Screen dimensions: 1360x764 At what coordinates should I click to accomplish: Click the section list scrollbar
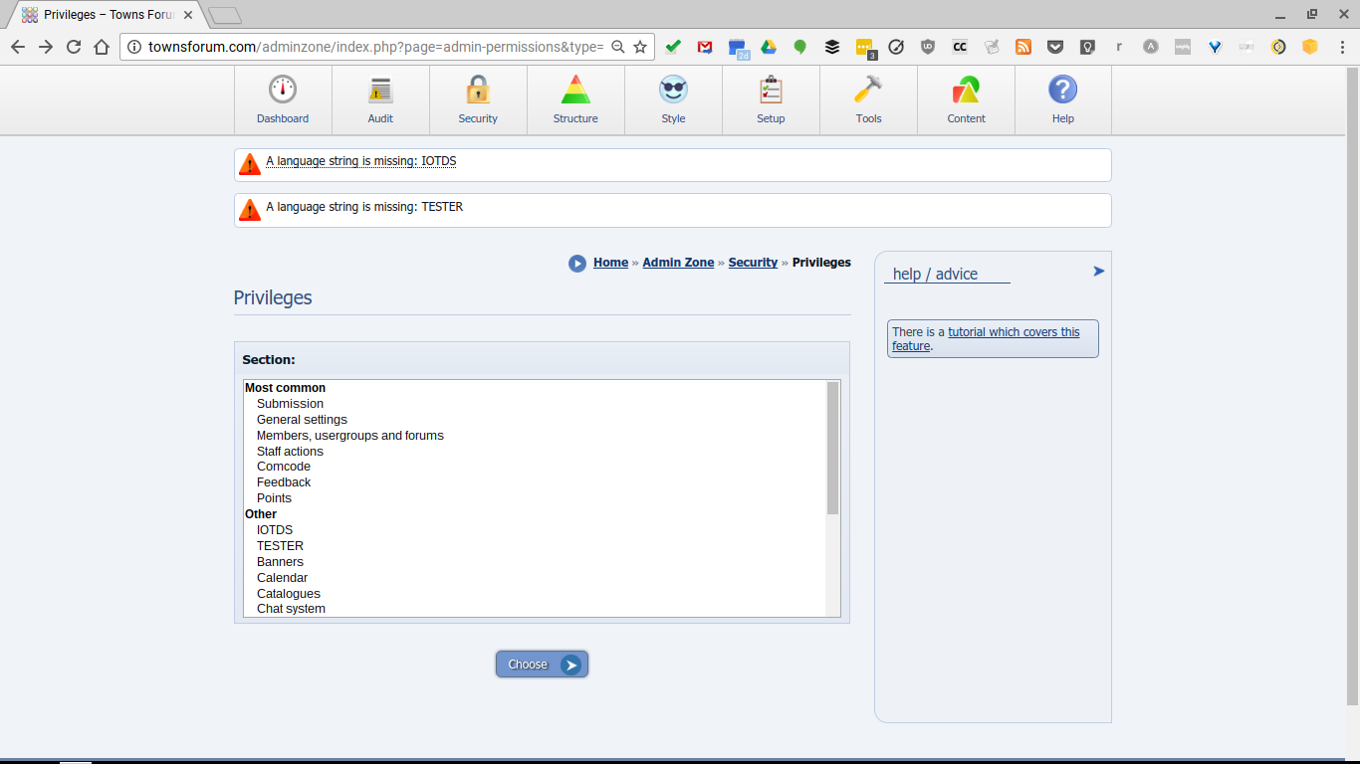pyautogui.click(x=833, y=448)
